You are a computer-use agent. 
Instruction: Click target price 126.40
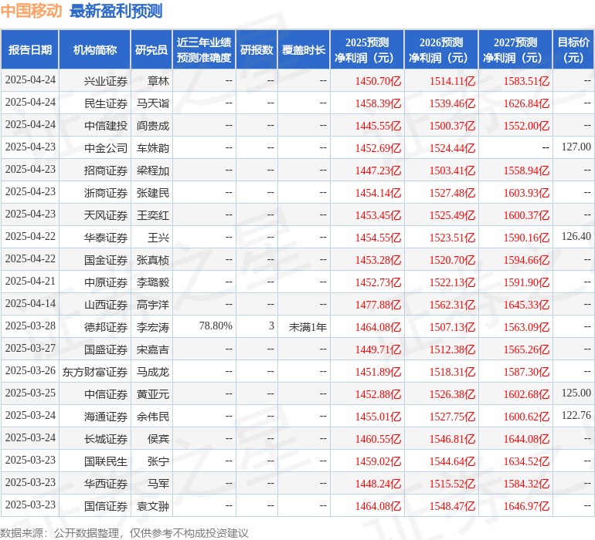coord(576,236)
